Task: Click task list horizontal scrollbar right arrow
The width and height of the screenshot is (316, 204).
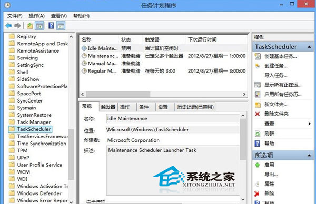Action: pos(244,94)
